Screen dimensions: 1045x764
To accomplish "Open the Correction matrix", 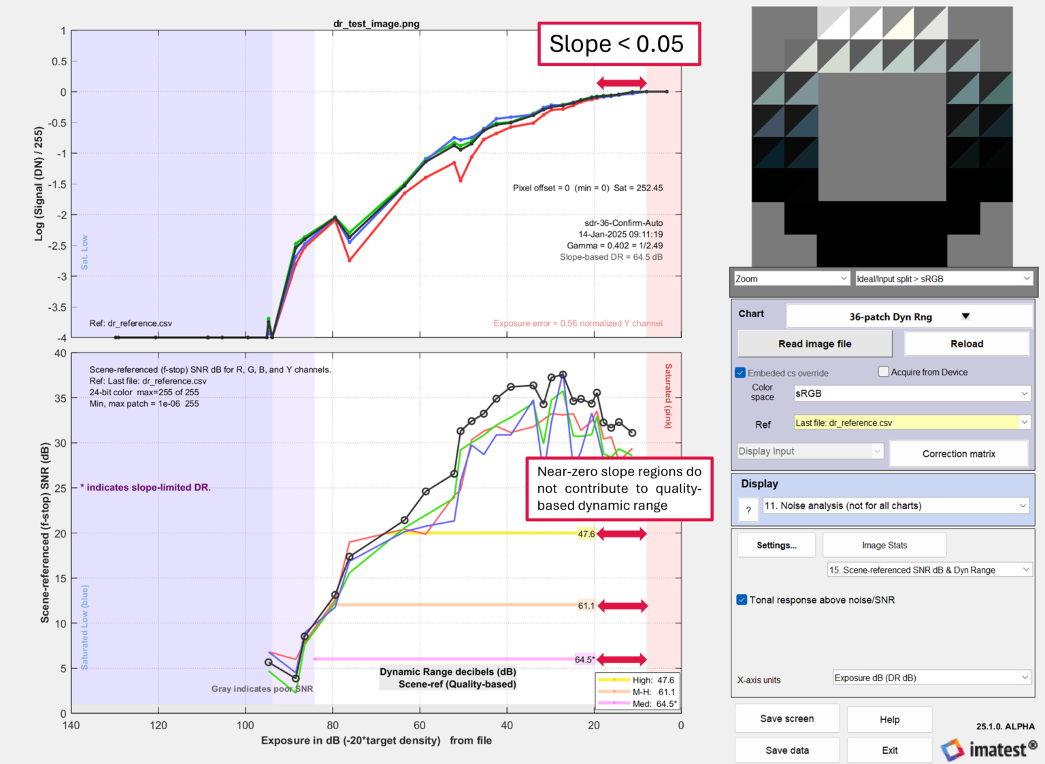I will tap(959, 454).
